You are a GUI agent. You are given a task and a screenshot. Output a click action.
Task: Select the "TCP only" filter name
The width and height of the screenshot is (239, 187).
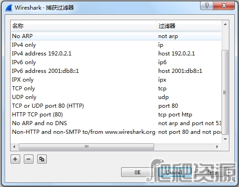point(23,88)
